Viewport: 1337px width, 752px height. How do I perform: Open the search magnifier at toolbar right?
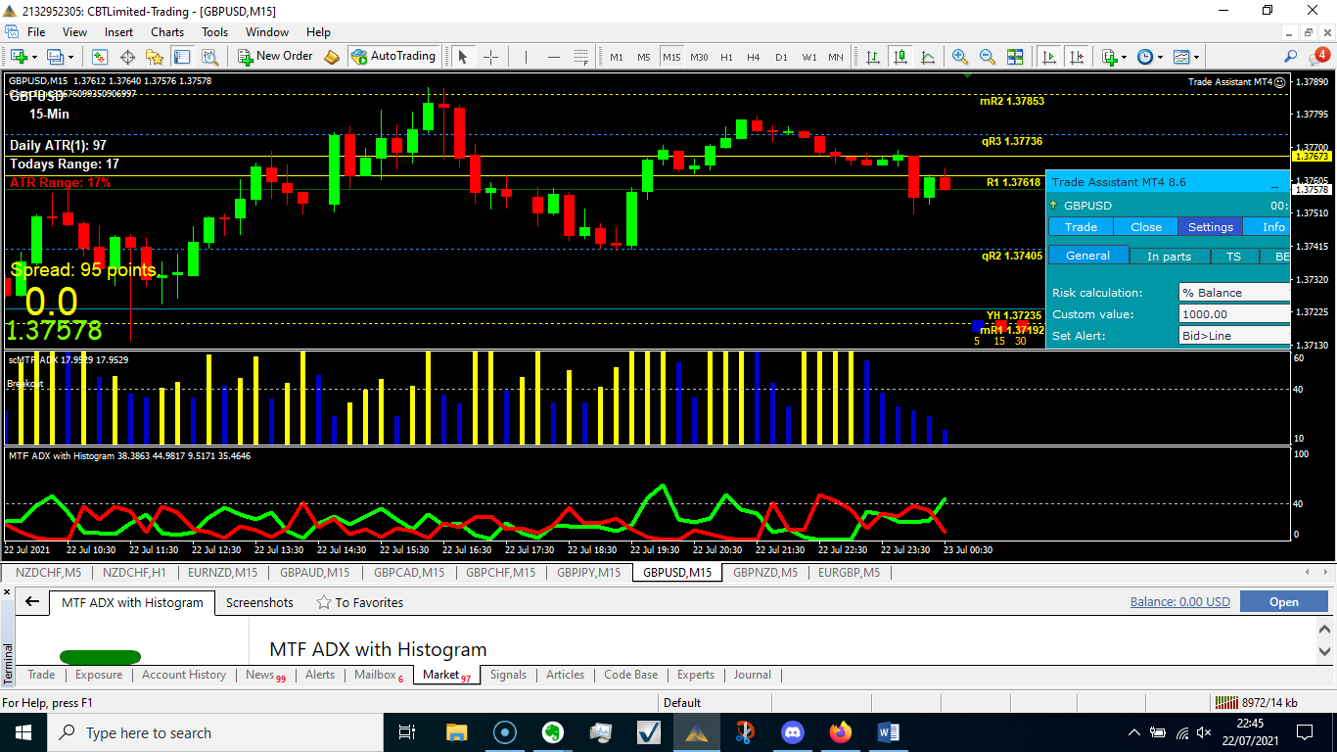(x=1291, y=57)
